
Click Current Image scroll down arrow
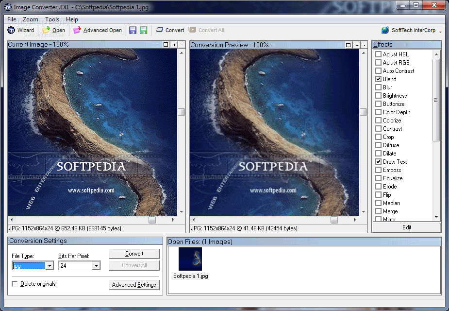coord(182,212)
